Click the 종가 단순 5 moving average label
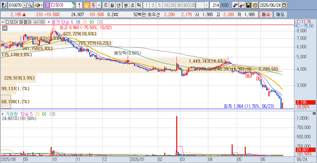The image size is (317, 163). click(x=63, y=22)
